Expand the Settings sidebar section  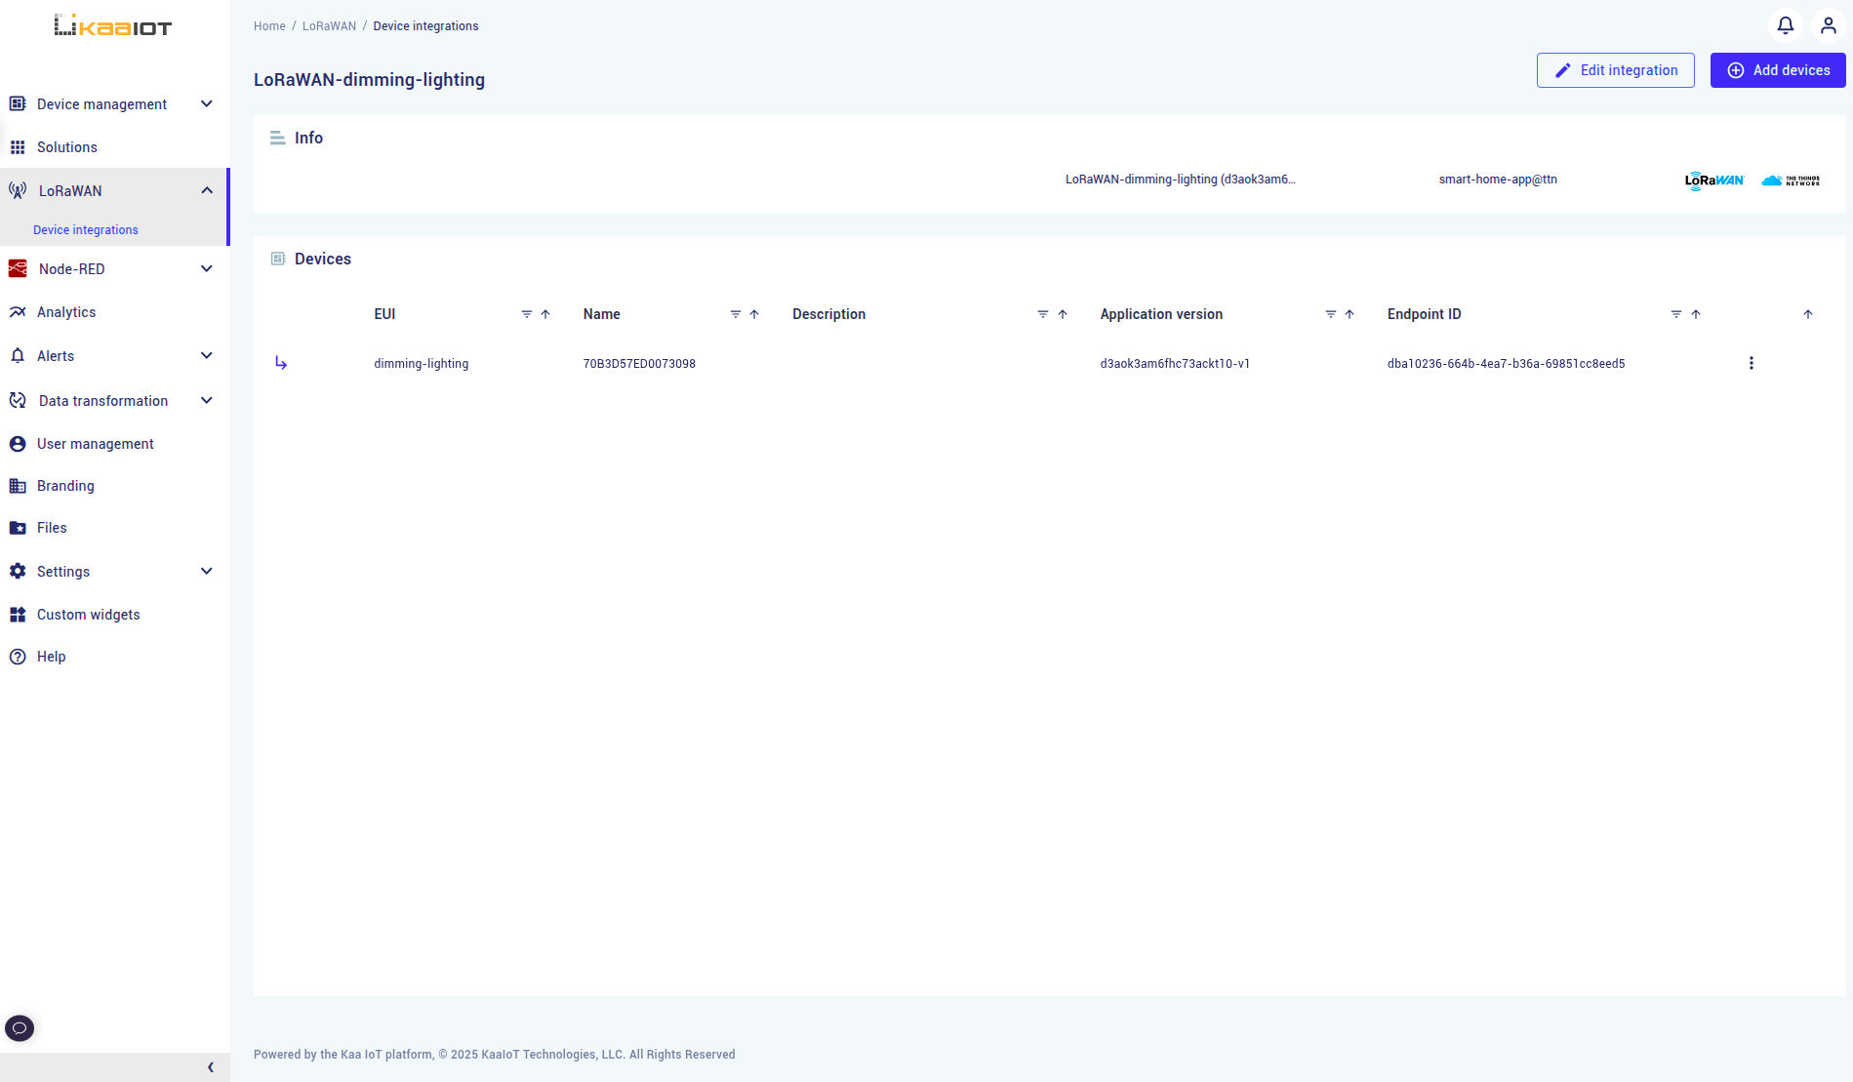click(206, 571)
